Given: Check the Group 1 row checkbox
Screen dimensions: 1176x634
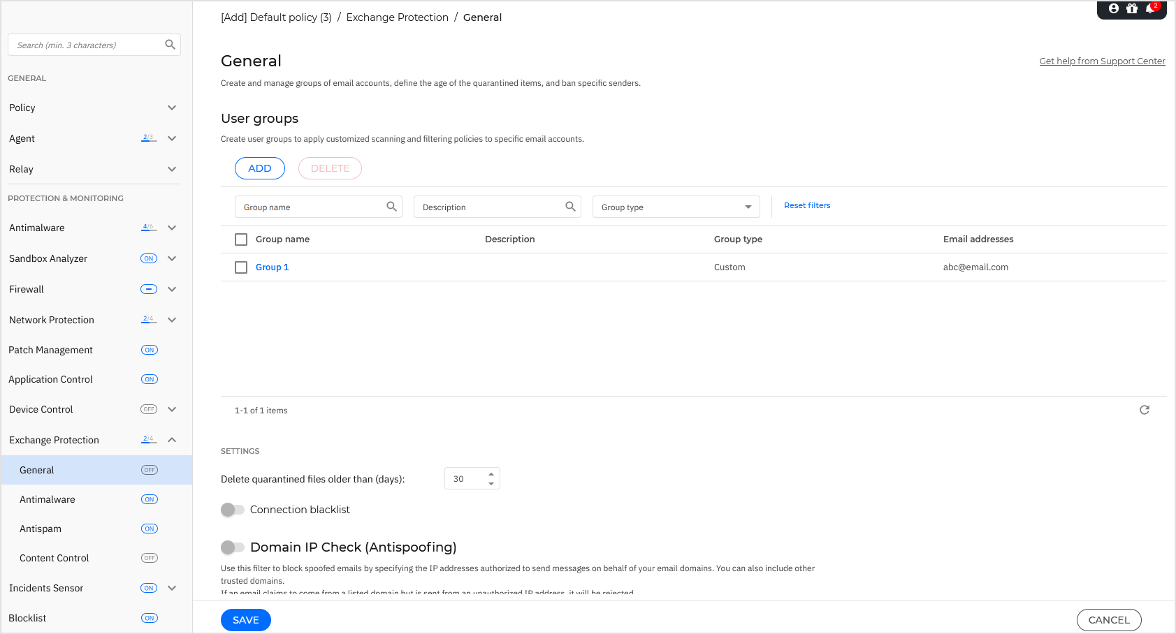Looking at the screenshot, I should (241, 267).
